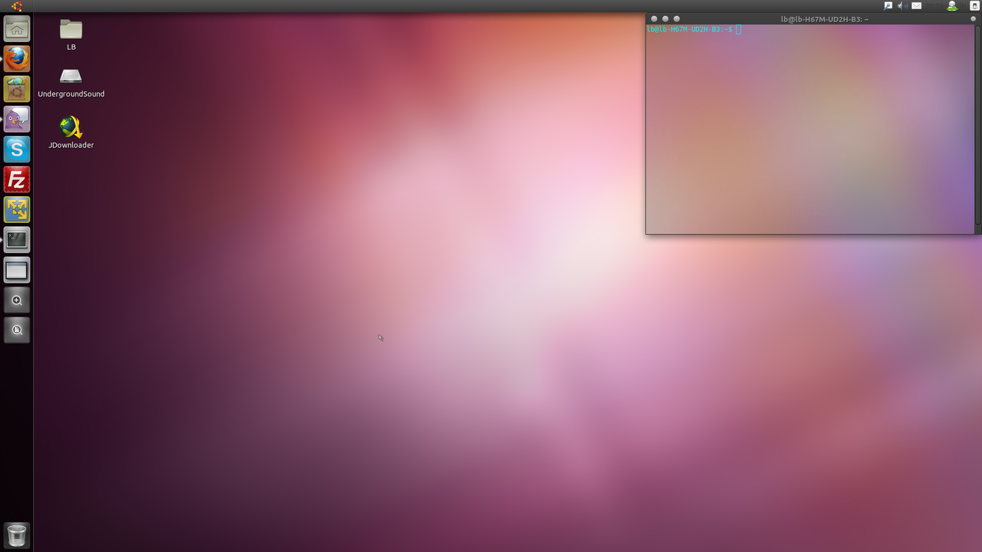Launch Firefox from the launcher
The width and height of the screenshot is (982, 552).
pyautogui.click(x=17, y=59)
